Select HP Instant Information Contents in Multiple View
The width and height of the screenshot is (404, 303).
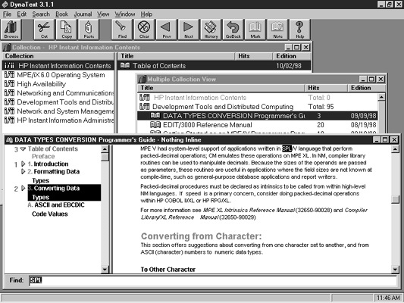258,98
